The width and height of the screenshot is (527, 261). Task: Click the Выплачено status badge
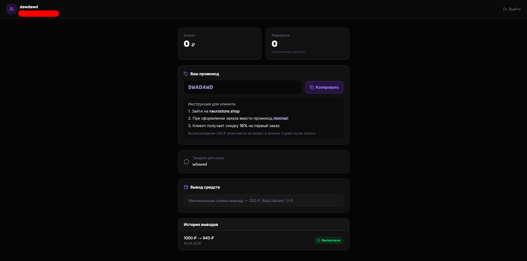(328, 240)
